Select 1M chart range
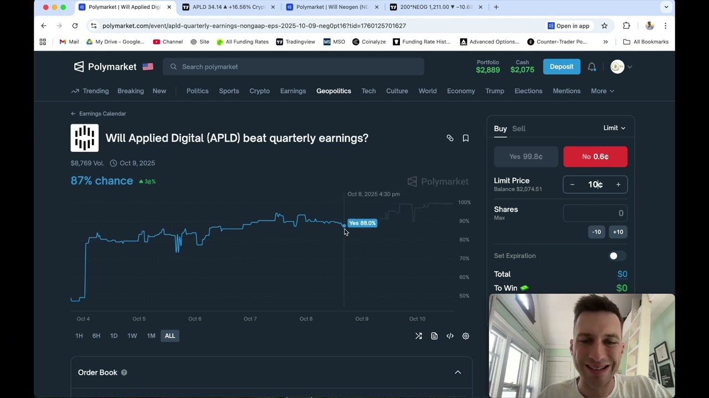Image resolution: width=709 pixels, height=398 pixels. click(x=151, y=336)
